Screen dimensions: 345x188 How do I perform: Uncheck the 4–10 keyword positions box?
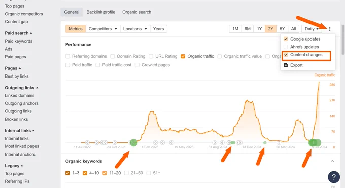coord(85,173)
